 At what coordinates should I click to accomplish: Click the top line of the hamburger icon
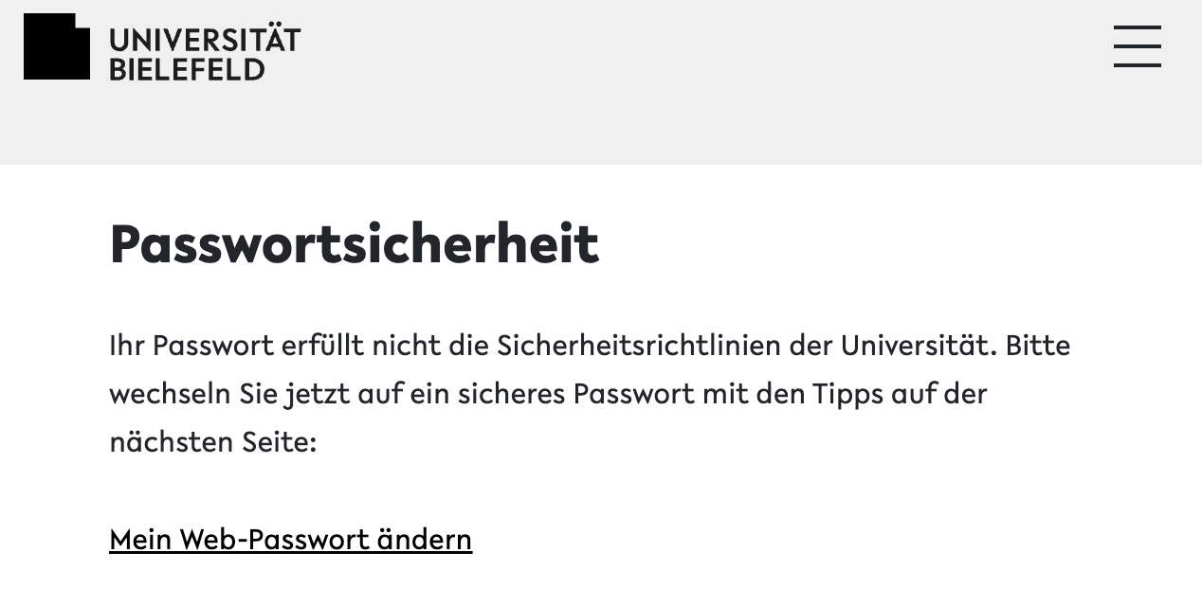pos(1137,27)
